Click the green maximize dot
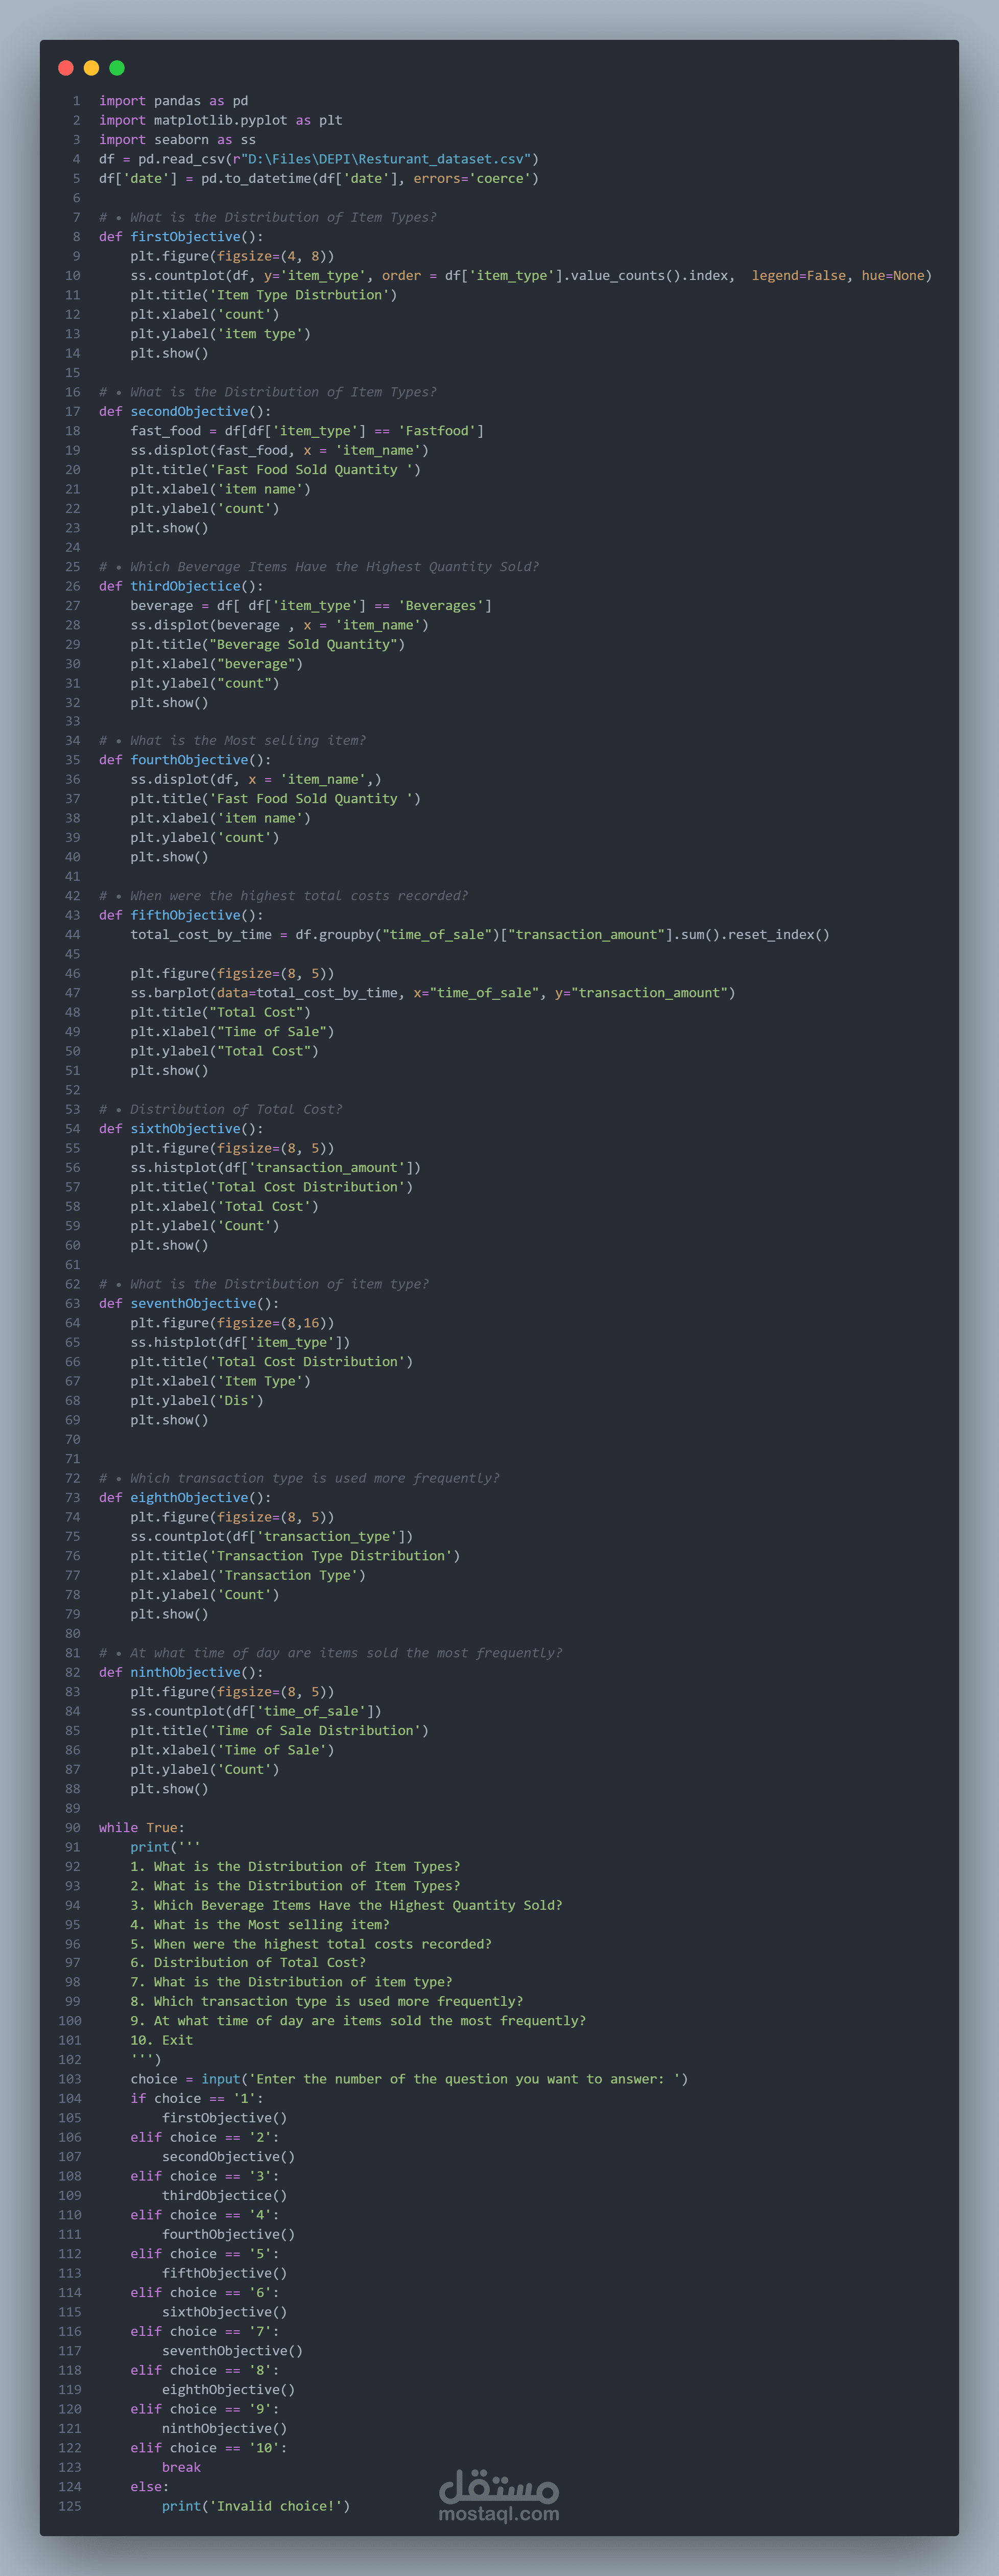Screen dimensions: 999x2576 (x=117, y=68)
